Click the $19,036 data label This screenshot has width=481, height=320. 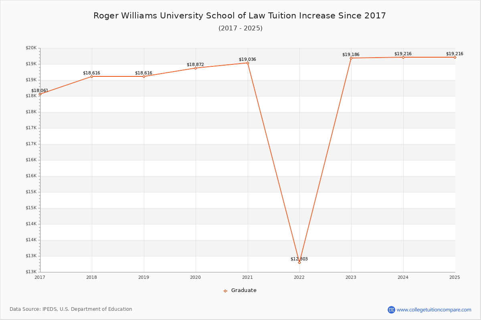(247, 59)
